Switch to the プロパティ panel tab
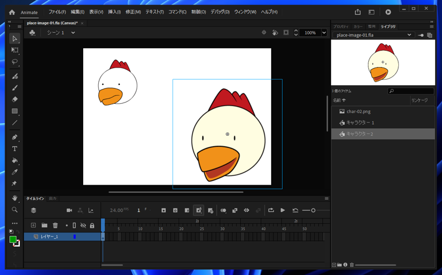 point(341,26)
